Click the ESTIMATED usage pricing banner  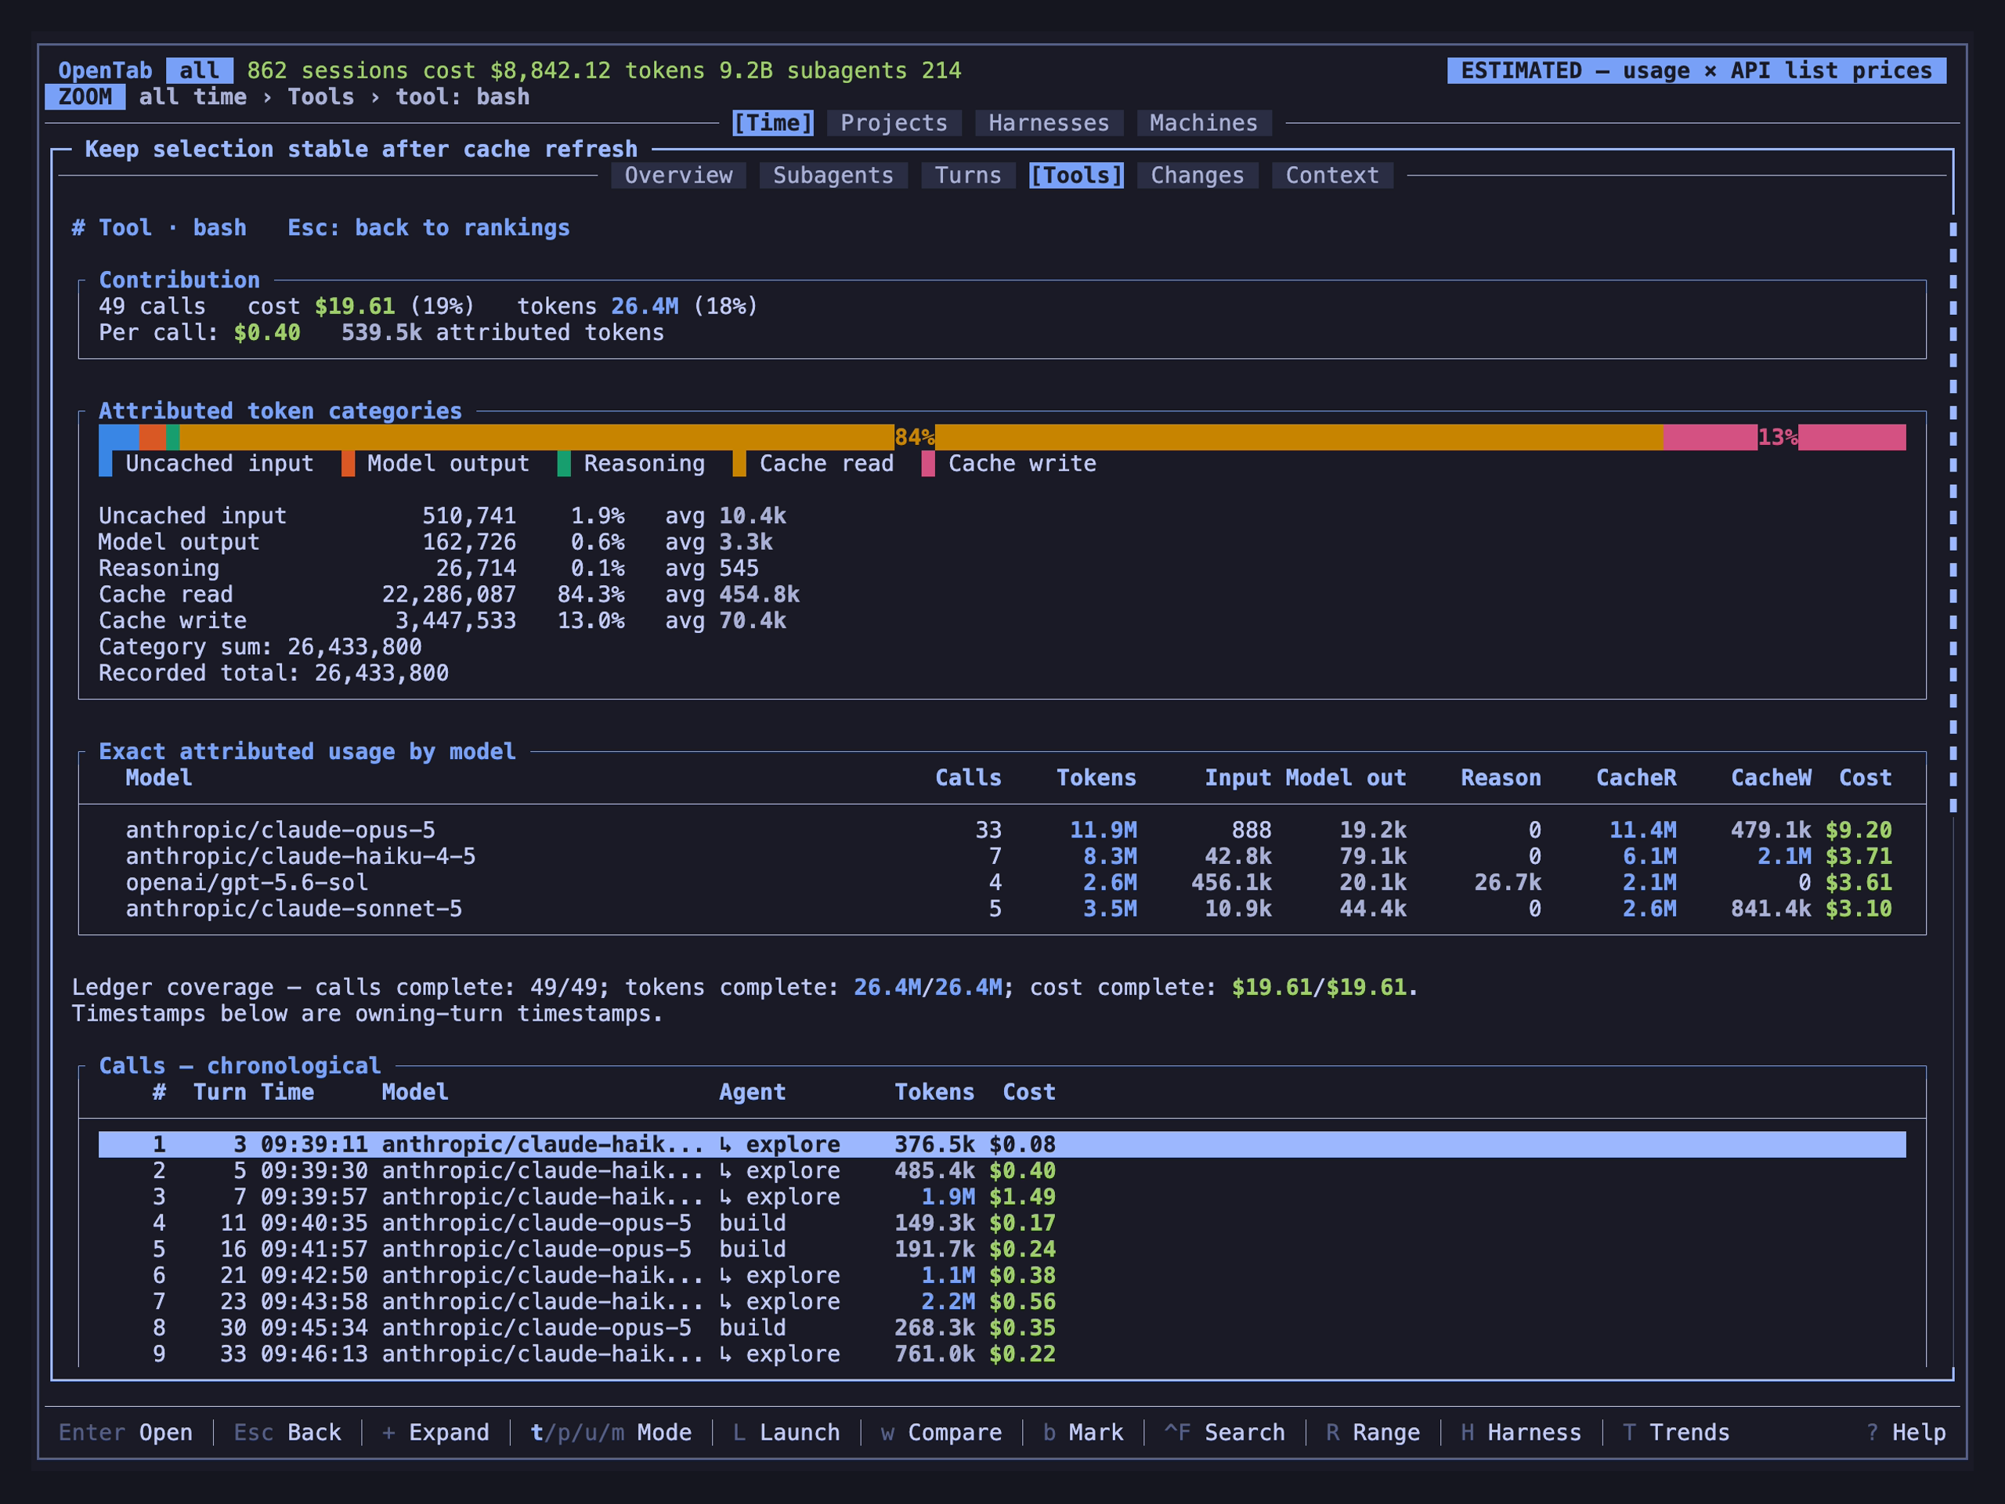coord(1696,70)
